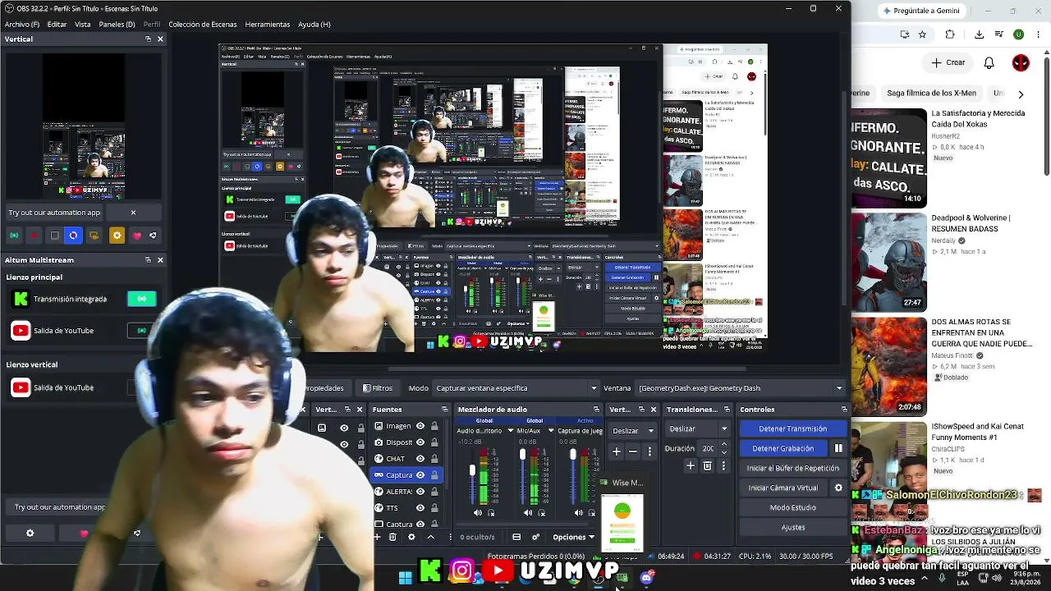Click the square stop icon in Vertical toolbar
This screenshot has width=1051, height=591.
point(54,236)
